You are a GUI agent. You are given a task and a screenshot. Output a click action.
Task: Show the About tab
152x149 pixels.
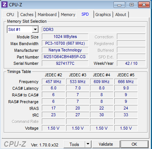click(121, 15)
